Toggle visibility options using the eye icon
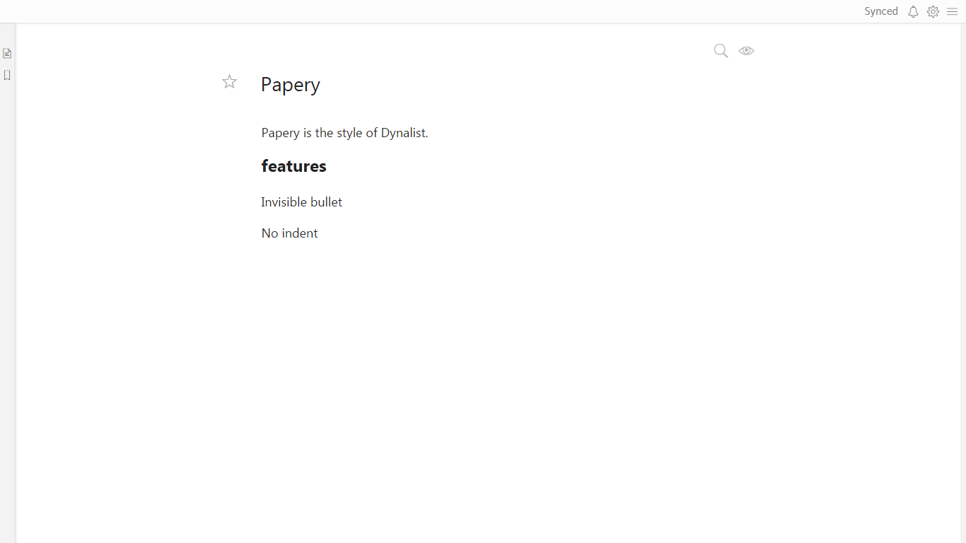 [x=746, y=50]
